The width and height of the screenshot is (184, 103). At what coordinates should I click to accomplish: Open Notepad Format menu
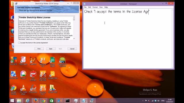pos(95,7)
